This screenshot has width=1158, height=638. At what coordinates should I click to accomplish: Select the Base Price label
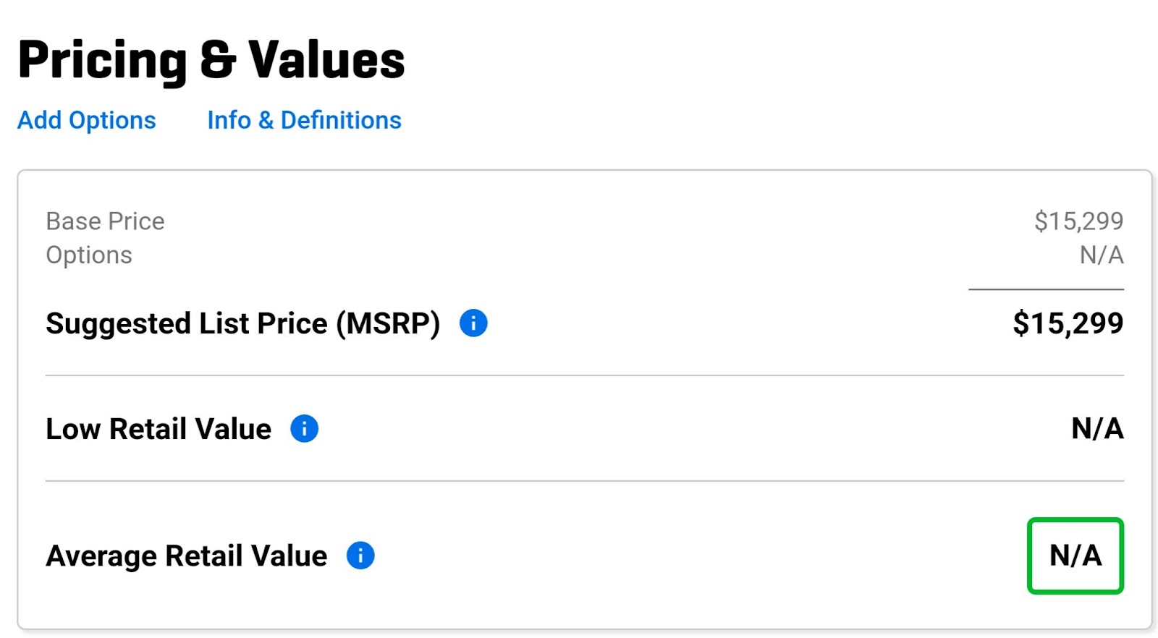tap(105, 221)
